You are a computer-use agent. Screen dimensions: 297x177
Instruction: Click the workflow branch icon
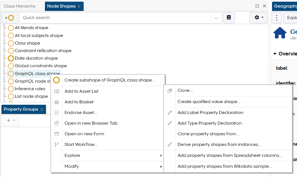[57, 145]
